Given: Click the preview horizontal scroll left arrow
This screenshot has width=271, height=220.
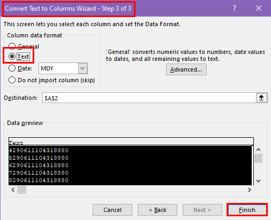Looking at the screenshot, I should click(x=13, y=190).
